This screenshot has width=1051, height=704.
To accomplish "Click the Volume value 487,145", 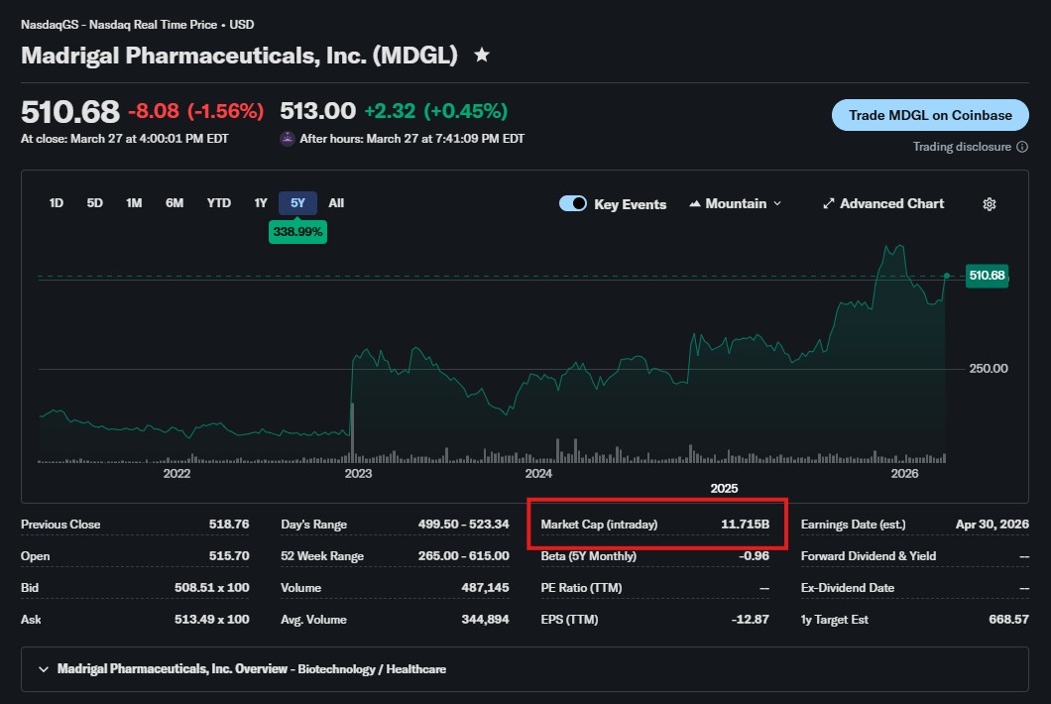I will pos(485,587).
